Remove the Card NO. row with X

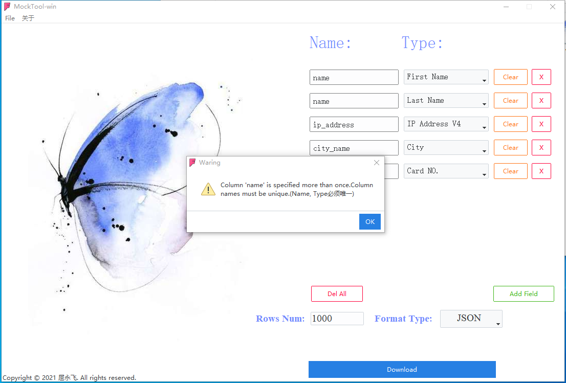tap(541, 171)
